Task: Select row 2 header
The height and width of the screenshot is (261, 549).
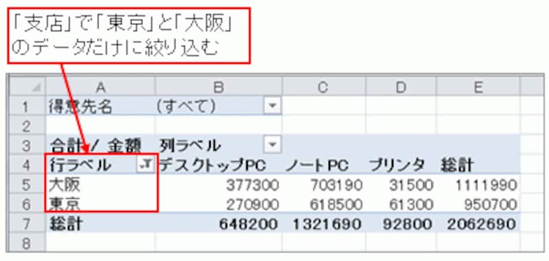Action: click(27, 125)
